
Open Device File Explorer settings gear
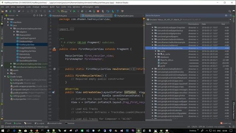[226, 16]
